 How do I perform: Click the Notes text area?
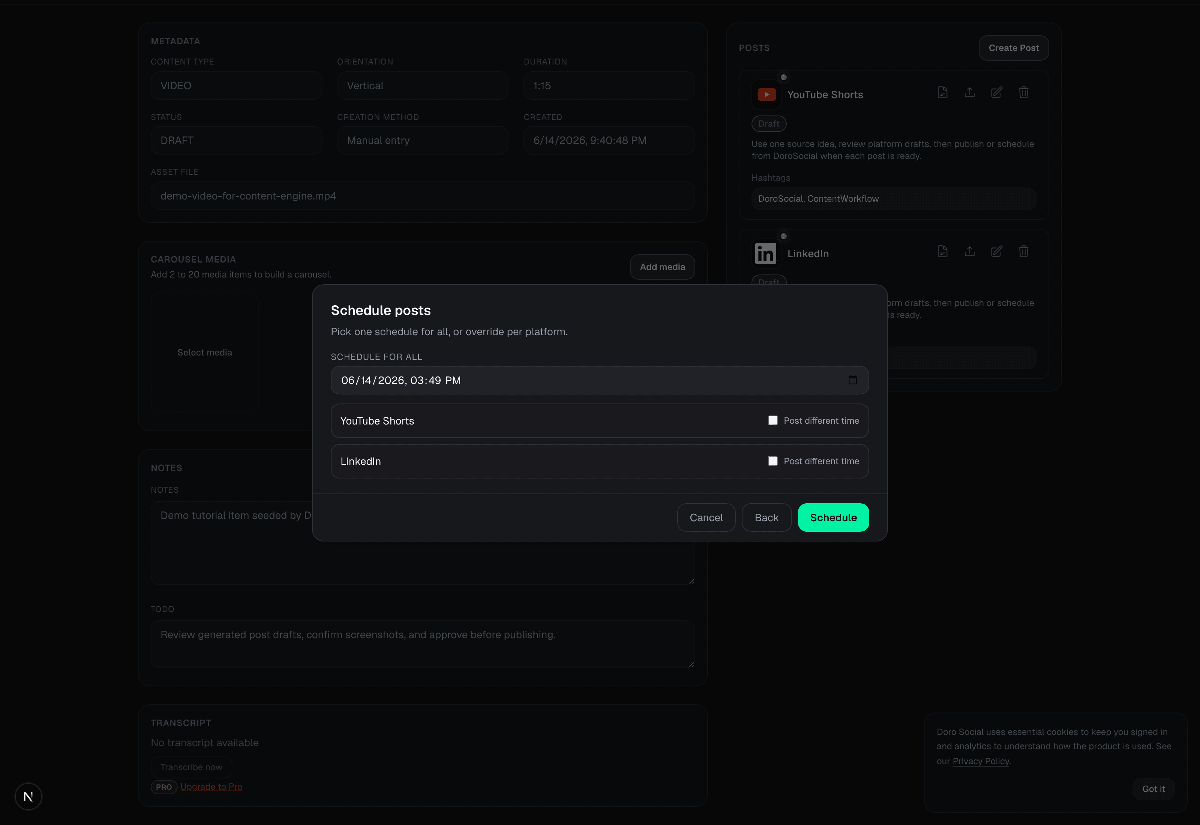(423, 543)
